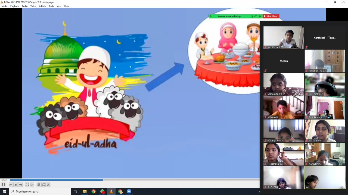The height and width of the screenshot is (195, 348).
Task: Open the Windows Start menu
Action: [x=4, y=191]
